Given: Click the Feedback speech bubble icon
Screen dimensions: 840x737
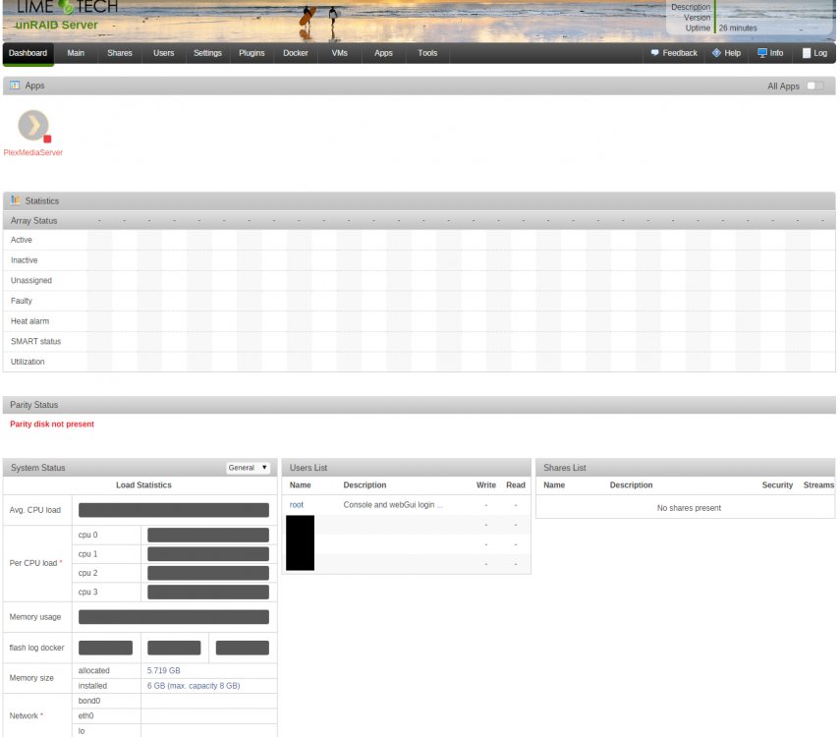Looking at the screenshot, I should 654,52.
